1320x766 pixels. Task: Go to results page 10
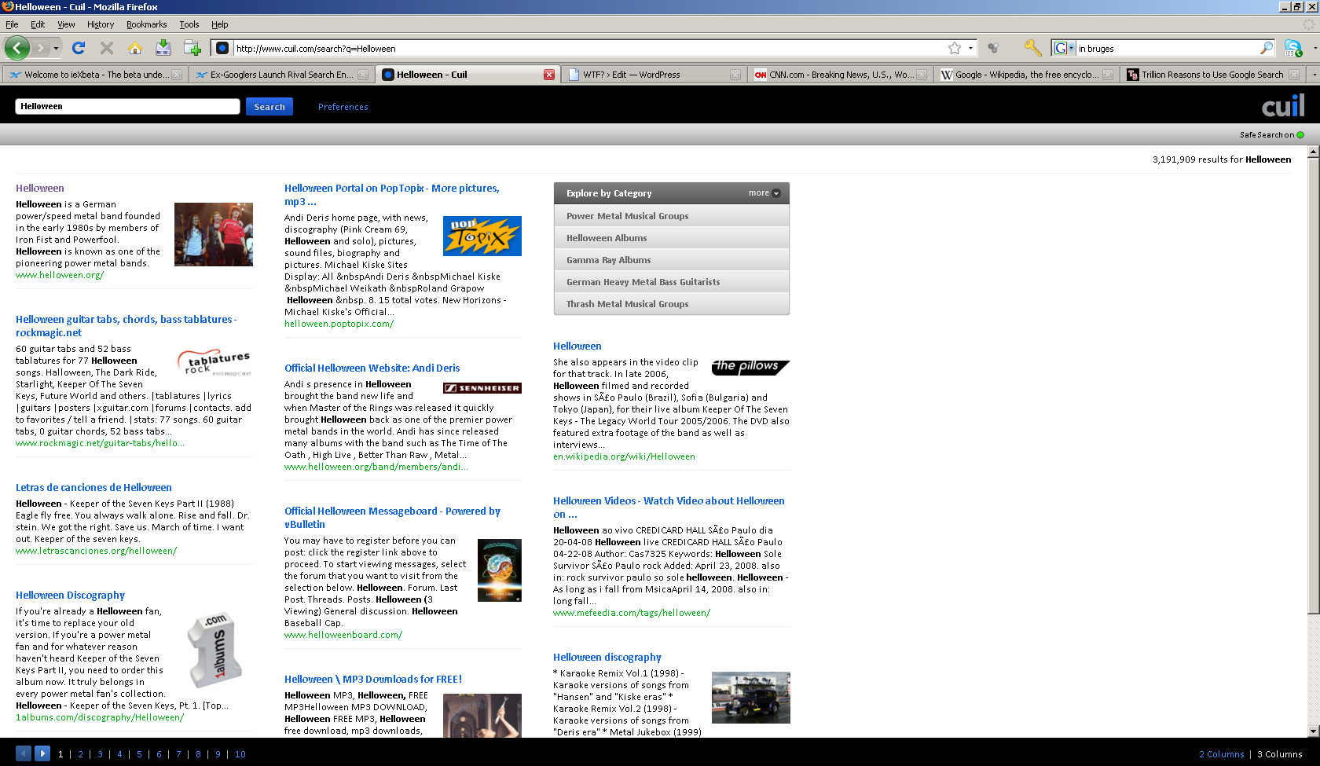[240, 754]
